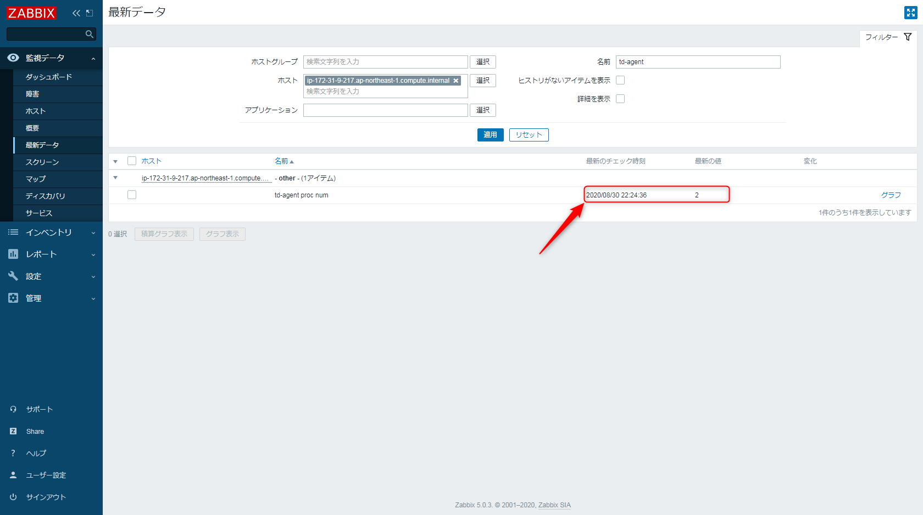923x515 pixels.
Task: Sort by ホスト column header
Action: [x=151, y=161]
